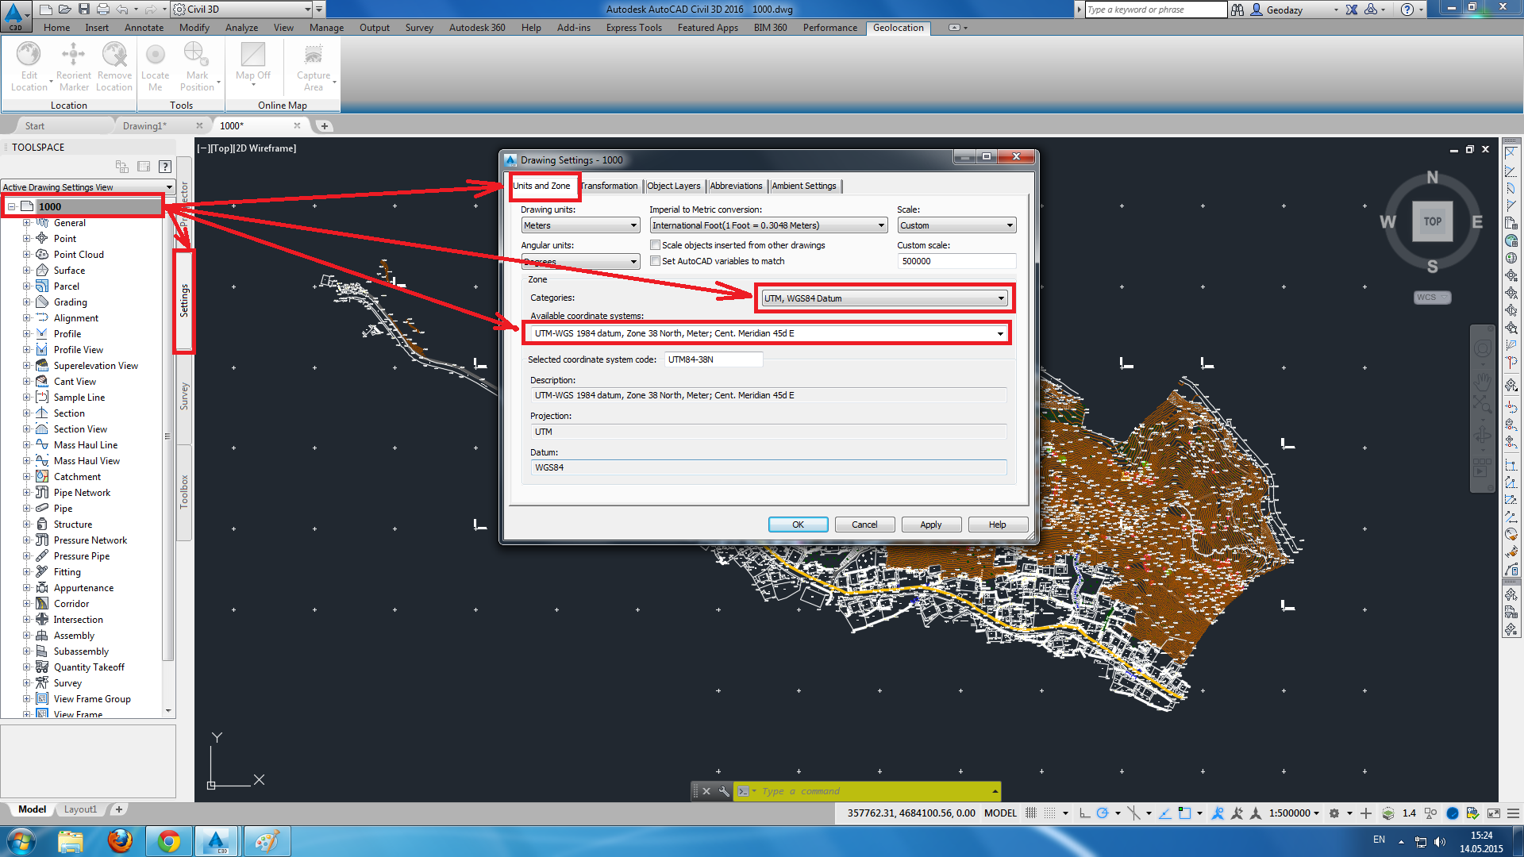Image resolution: width=1524 pixels, height=857 pixels.
Task: Switch to the Transformation tab
Action: click(x=609, y=186)
